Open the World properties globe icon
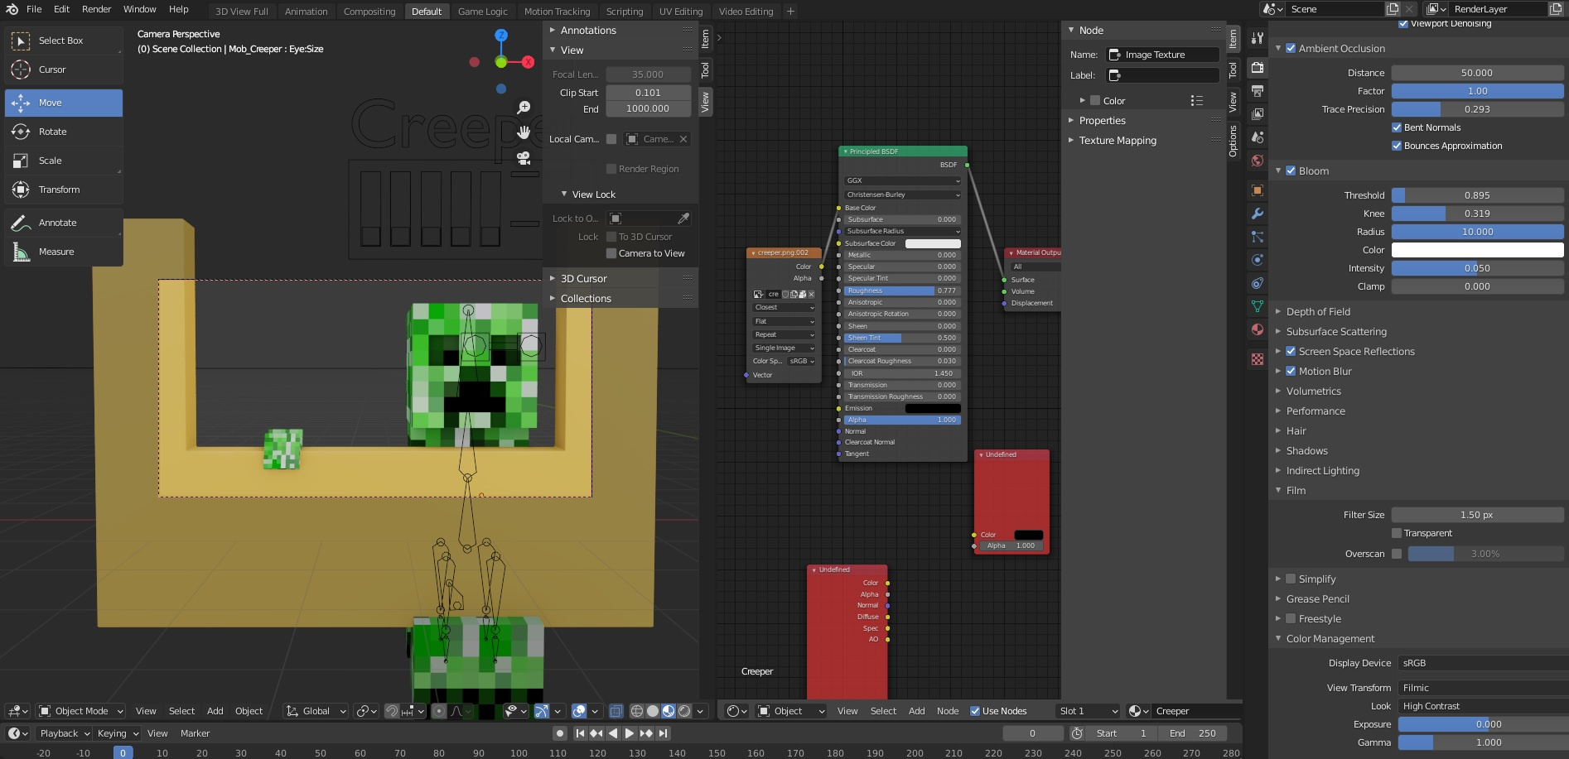The width and height of the screenshot is (1569, 759). (1258, 161)
